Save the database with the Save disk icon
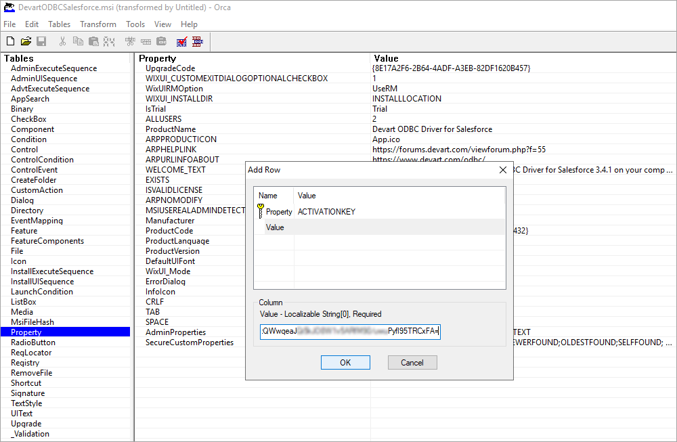Viewport: 677px width, 442px height. [41, 41]
